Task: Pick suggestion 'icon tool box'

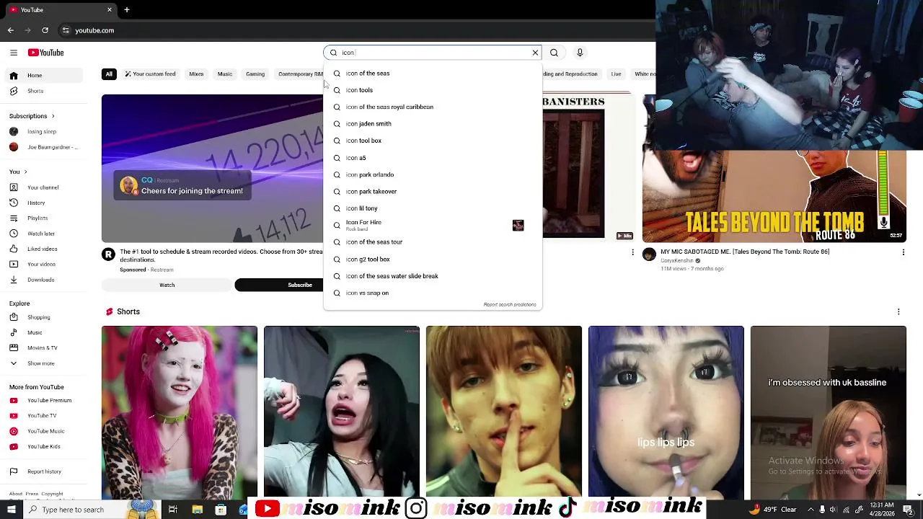Action: (433, 141)
